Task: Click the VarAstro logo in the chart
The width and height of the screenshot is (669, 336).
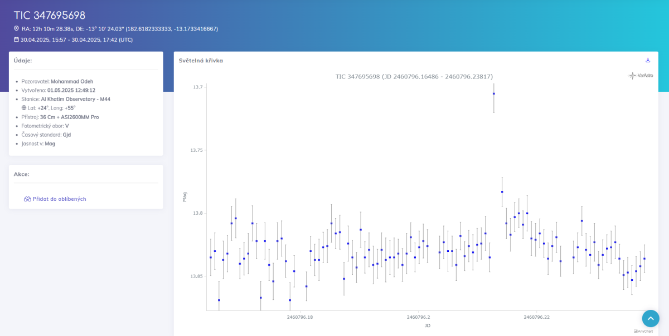Action: (x=641, y=76)
